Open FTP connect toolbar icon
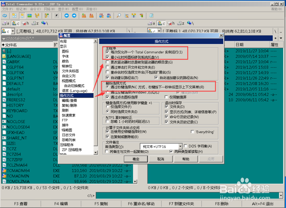 (101, 16)
